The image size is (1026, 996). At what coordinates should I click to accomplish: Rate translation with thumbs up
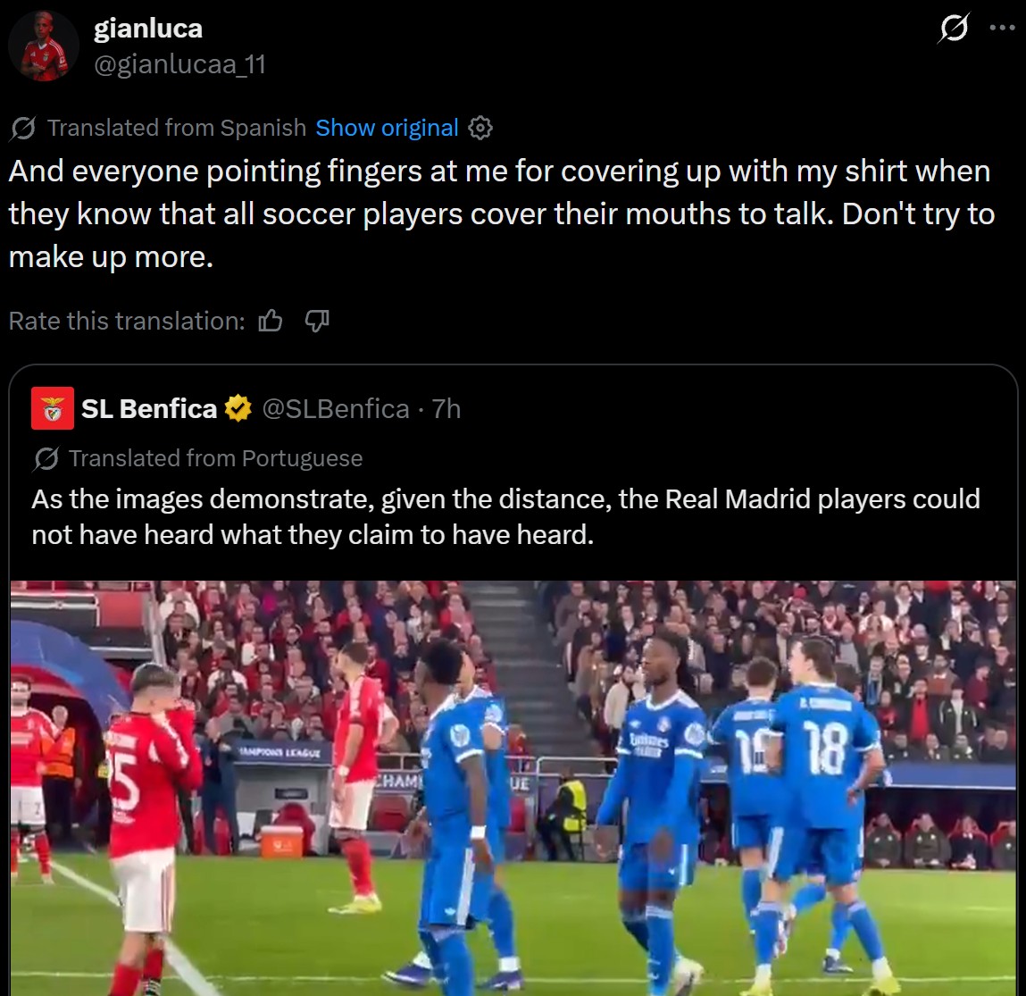pyautogui.click(x=271, y=321)
